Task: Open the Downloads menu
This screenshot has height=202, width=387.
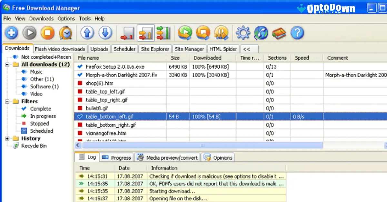Action: coord(41,19)
